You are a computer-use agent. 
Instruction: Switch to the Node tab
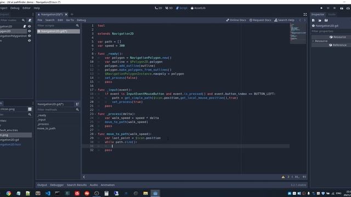click(331, 15)
